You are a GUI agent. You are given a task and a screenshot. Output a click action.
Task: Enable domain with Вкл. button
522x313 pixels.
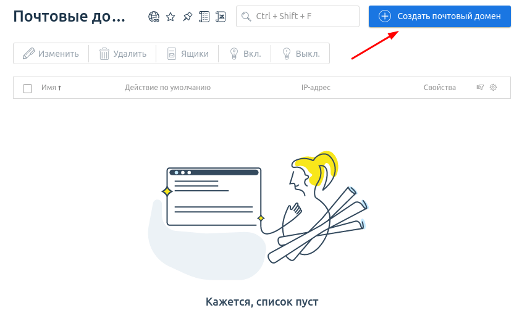point(245,54)
